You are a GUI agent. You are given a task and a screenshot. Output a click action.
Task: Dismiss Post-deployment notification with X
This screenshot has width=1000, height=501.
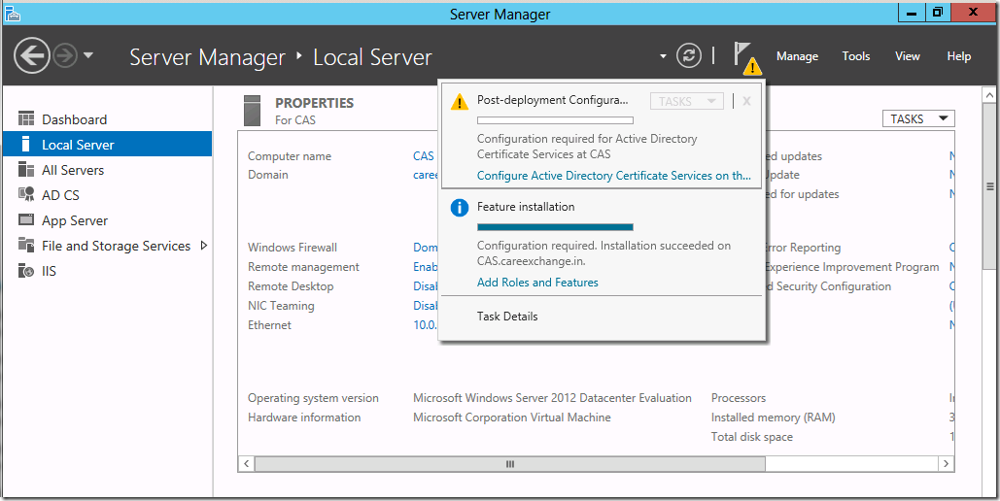pyautogui.click(x=746, y=101)
